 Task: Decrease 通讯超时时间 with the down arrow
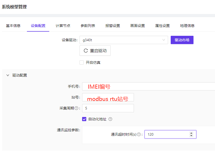[x=191, y=136]
